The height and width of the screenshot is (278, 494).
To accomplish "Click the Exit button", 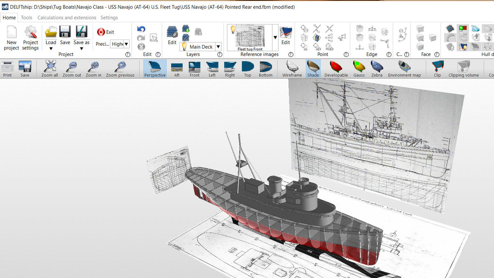I will 105,32.
